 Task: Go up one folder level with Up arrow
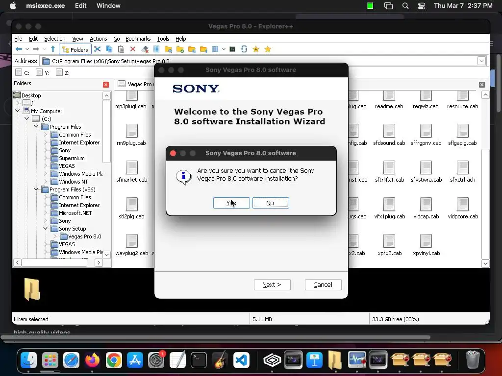(53, 49)
